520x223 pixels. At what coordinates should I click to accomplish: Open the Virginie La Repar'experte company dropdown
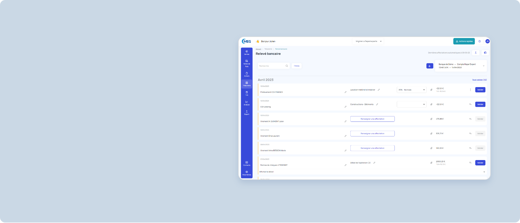point(368,41)
